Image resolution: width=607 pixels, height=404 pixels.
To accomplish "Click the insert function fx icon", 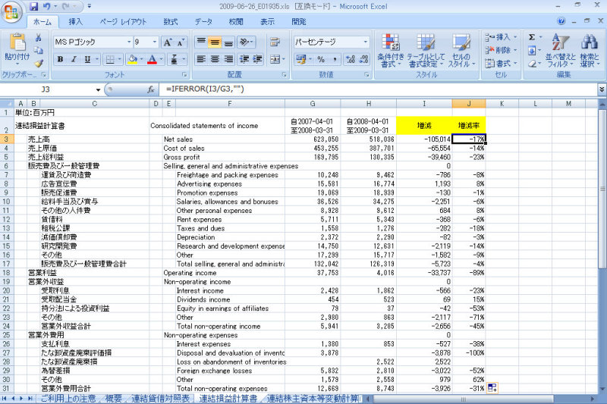I will pyautogui.click(x=150, y=89).
